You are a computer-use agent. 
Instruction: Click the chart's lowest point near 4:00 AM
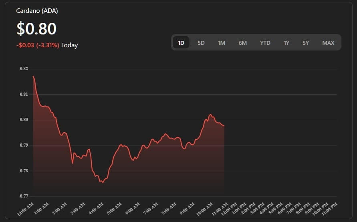pos(103,182)
